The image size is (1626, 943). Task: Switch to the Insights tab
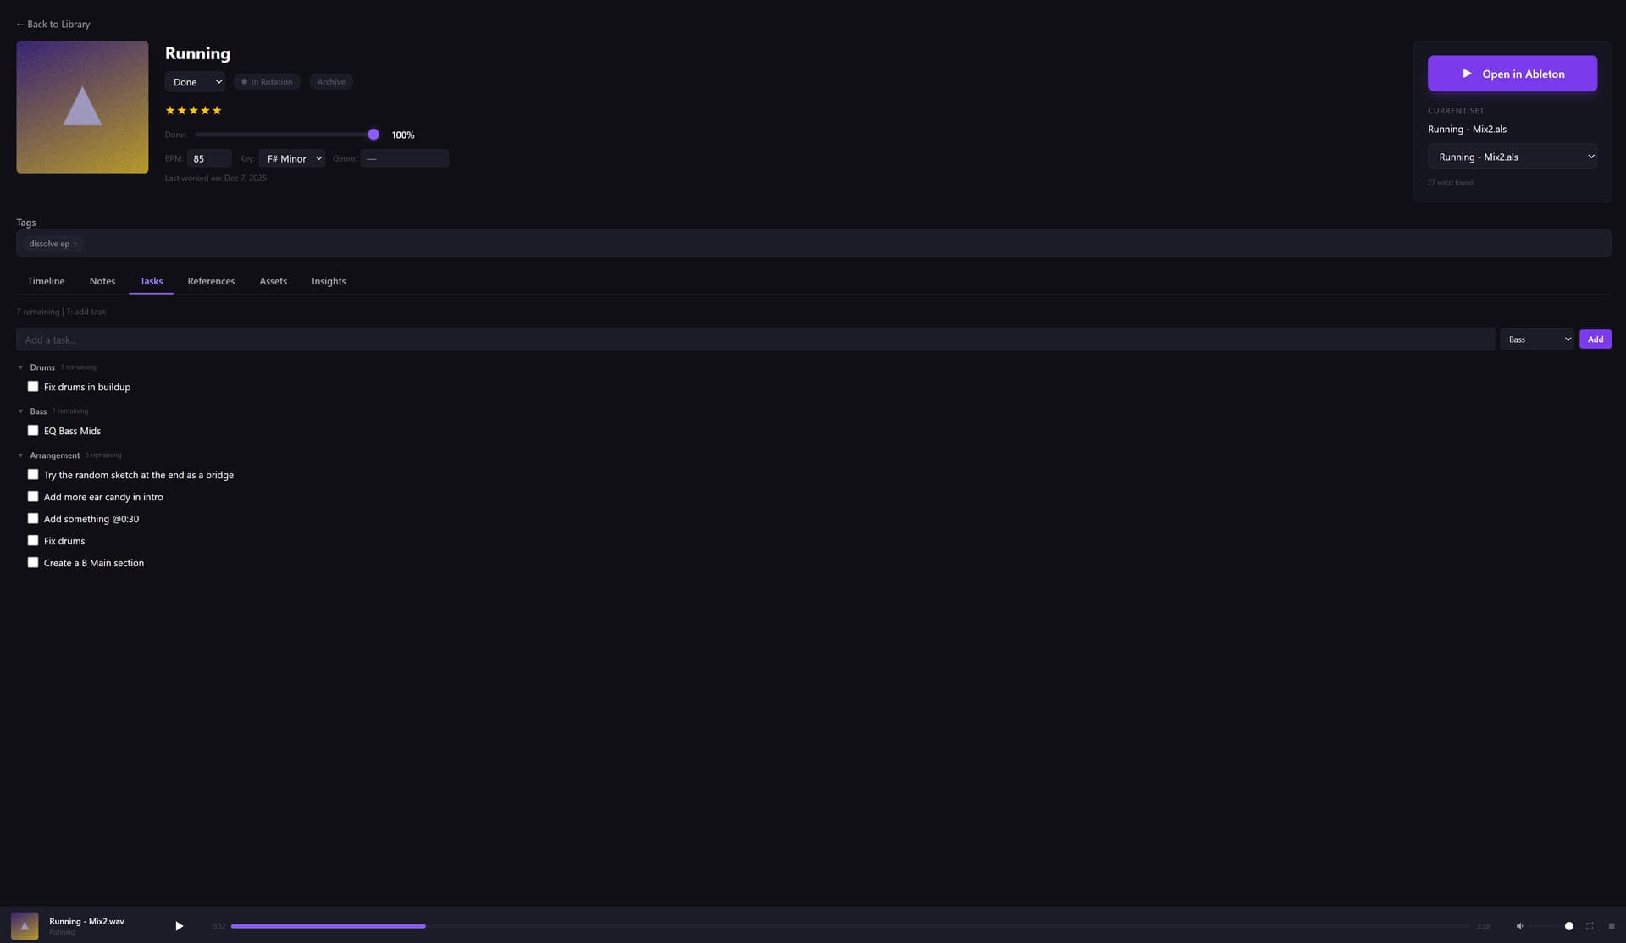pyautogui.click(x=329, y=281)
